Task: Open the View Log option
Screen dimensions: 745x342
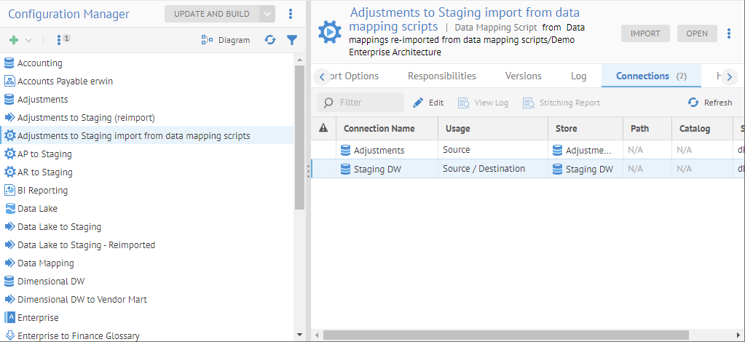Action: click(483, 103)
